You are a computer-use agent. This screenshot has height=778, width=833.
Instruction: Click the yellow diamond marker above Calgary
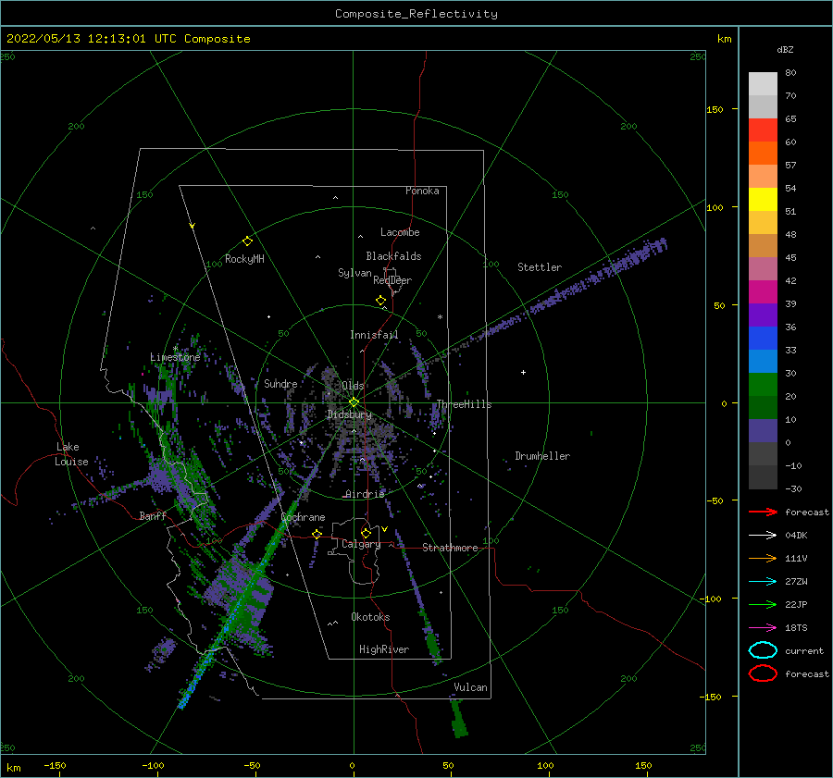[x=366, y=533]
